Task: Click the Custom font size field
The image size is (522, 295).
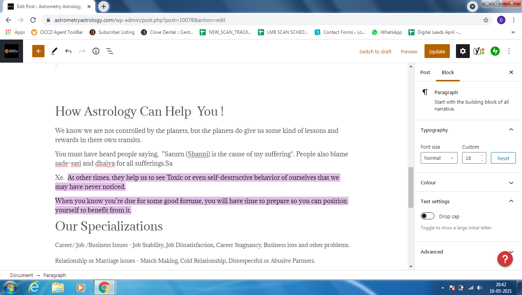Action: click(x=471, y=158)
